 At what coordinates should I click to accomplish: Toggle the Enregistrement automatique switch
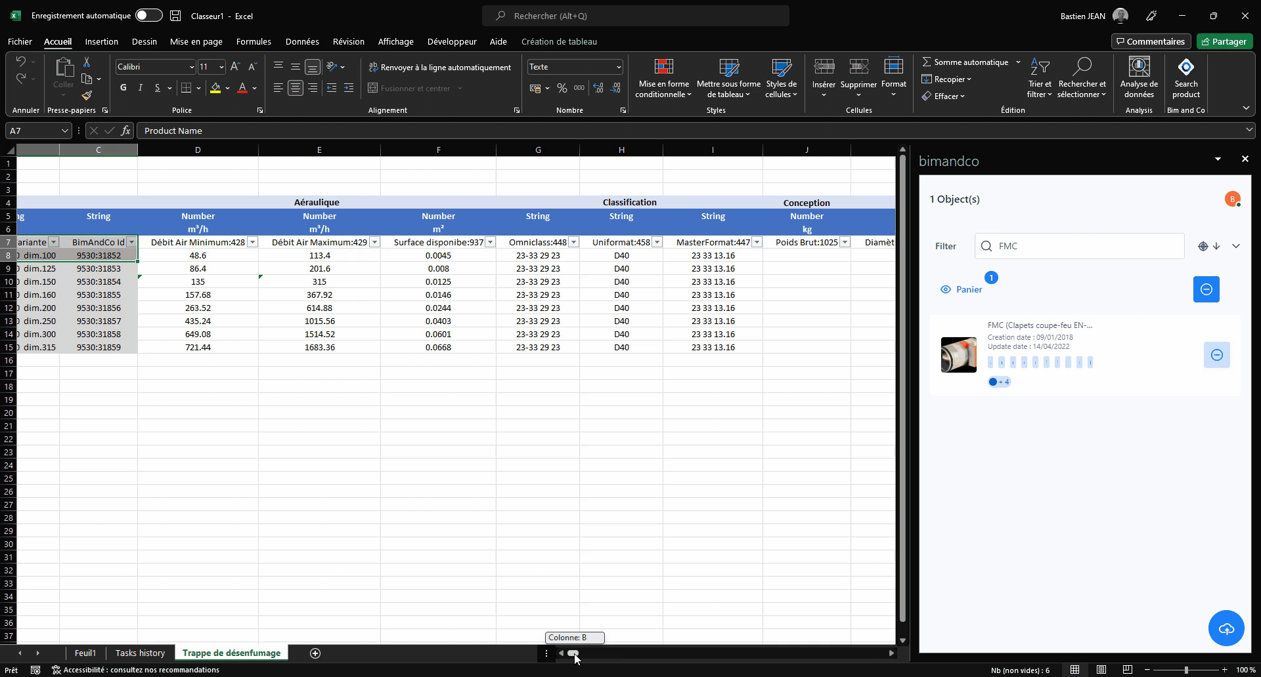[149, 14]
